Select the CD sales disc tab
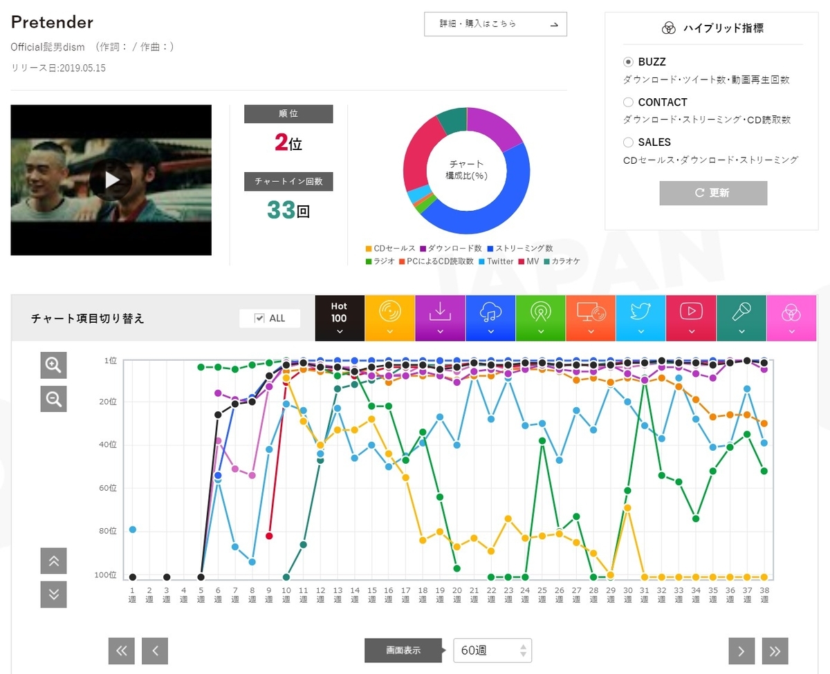 390,318
